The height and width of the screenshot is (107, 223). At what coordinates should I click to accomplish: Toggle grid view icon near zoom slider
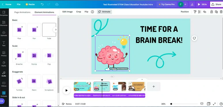(202, 104)
